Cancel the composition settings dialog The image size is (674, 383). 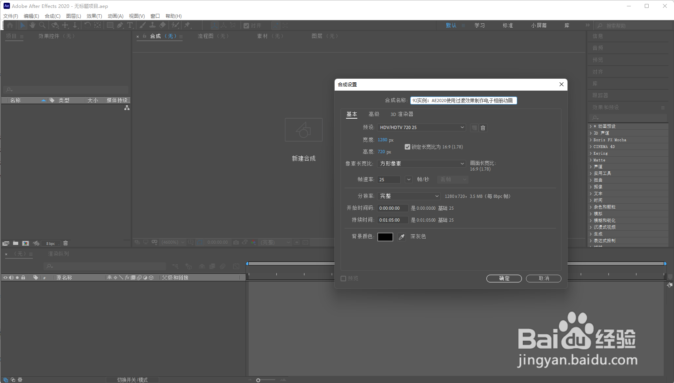click(543, 278)
